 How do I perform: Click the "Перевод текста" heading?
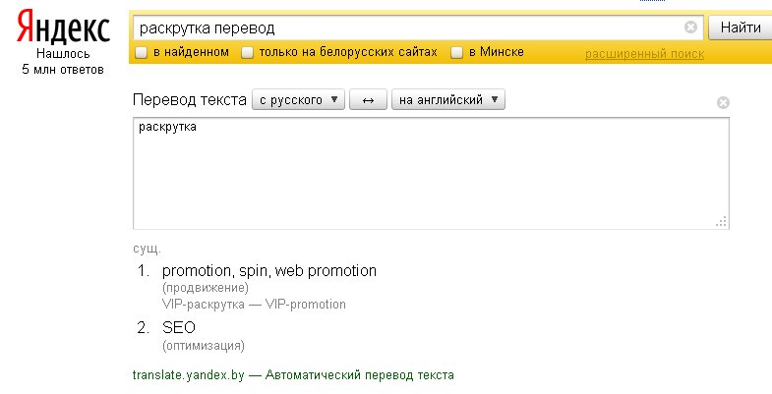click(x=188, y=100)
